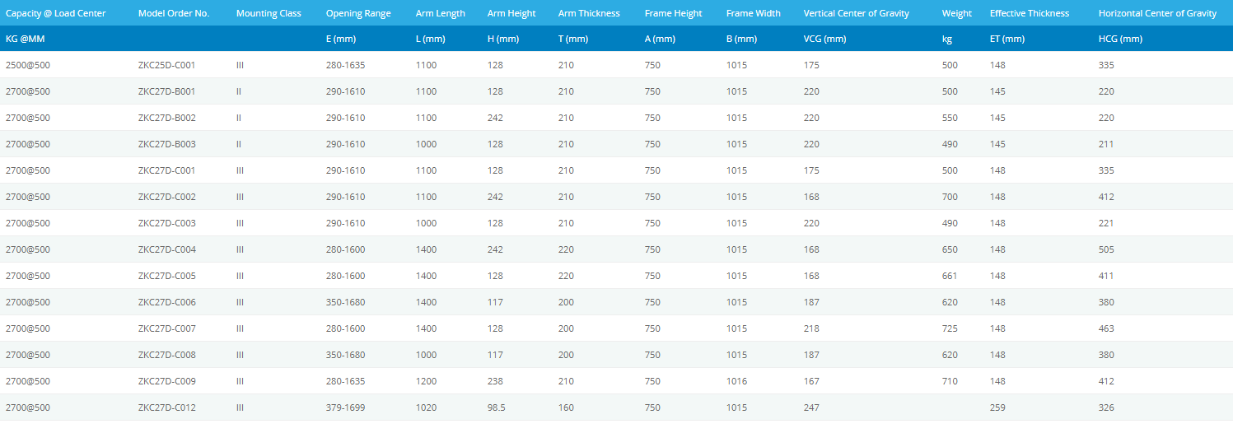
Task: Select model ZKC27D-B001
Action: click(167, 91)
